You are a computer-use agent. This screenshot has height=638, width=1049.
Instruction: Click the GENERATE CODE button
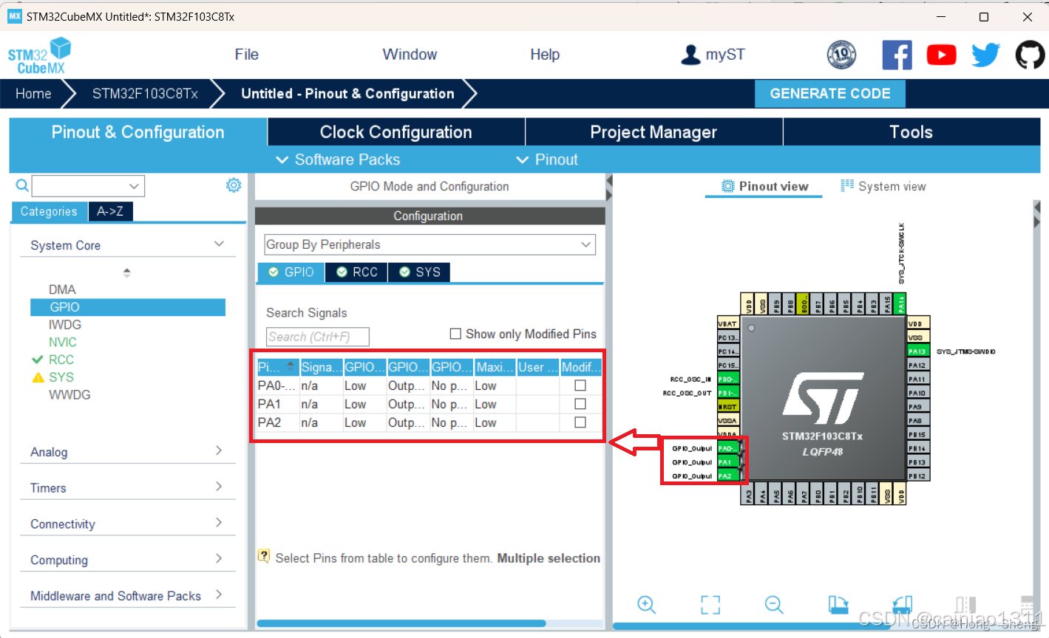click(x=829, y=94)
